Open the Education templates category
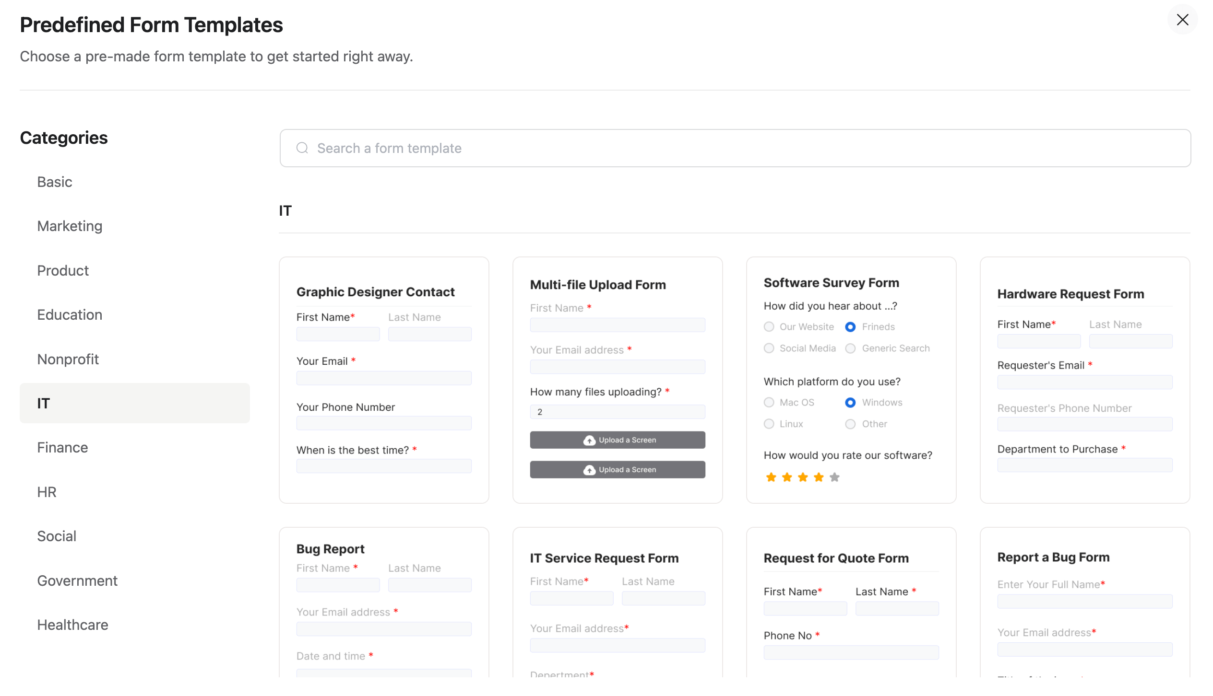This screenshot has width=1213, height=696. click(x=69, y=314)
